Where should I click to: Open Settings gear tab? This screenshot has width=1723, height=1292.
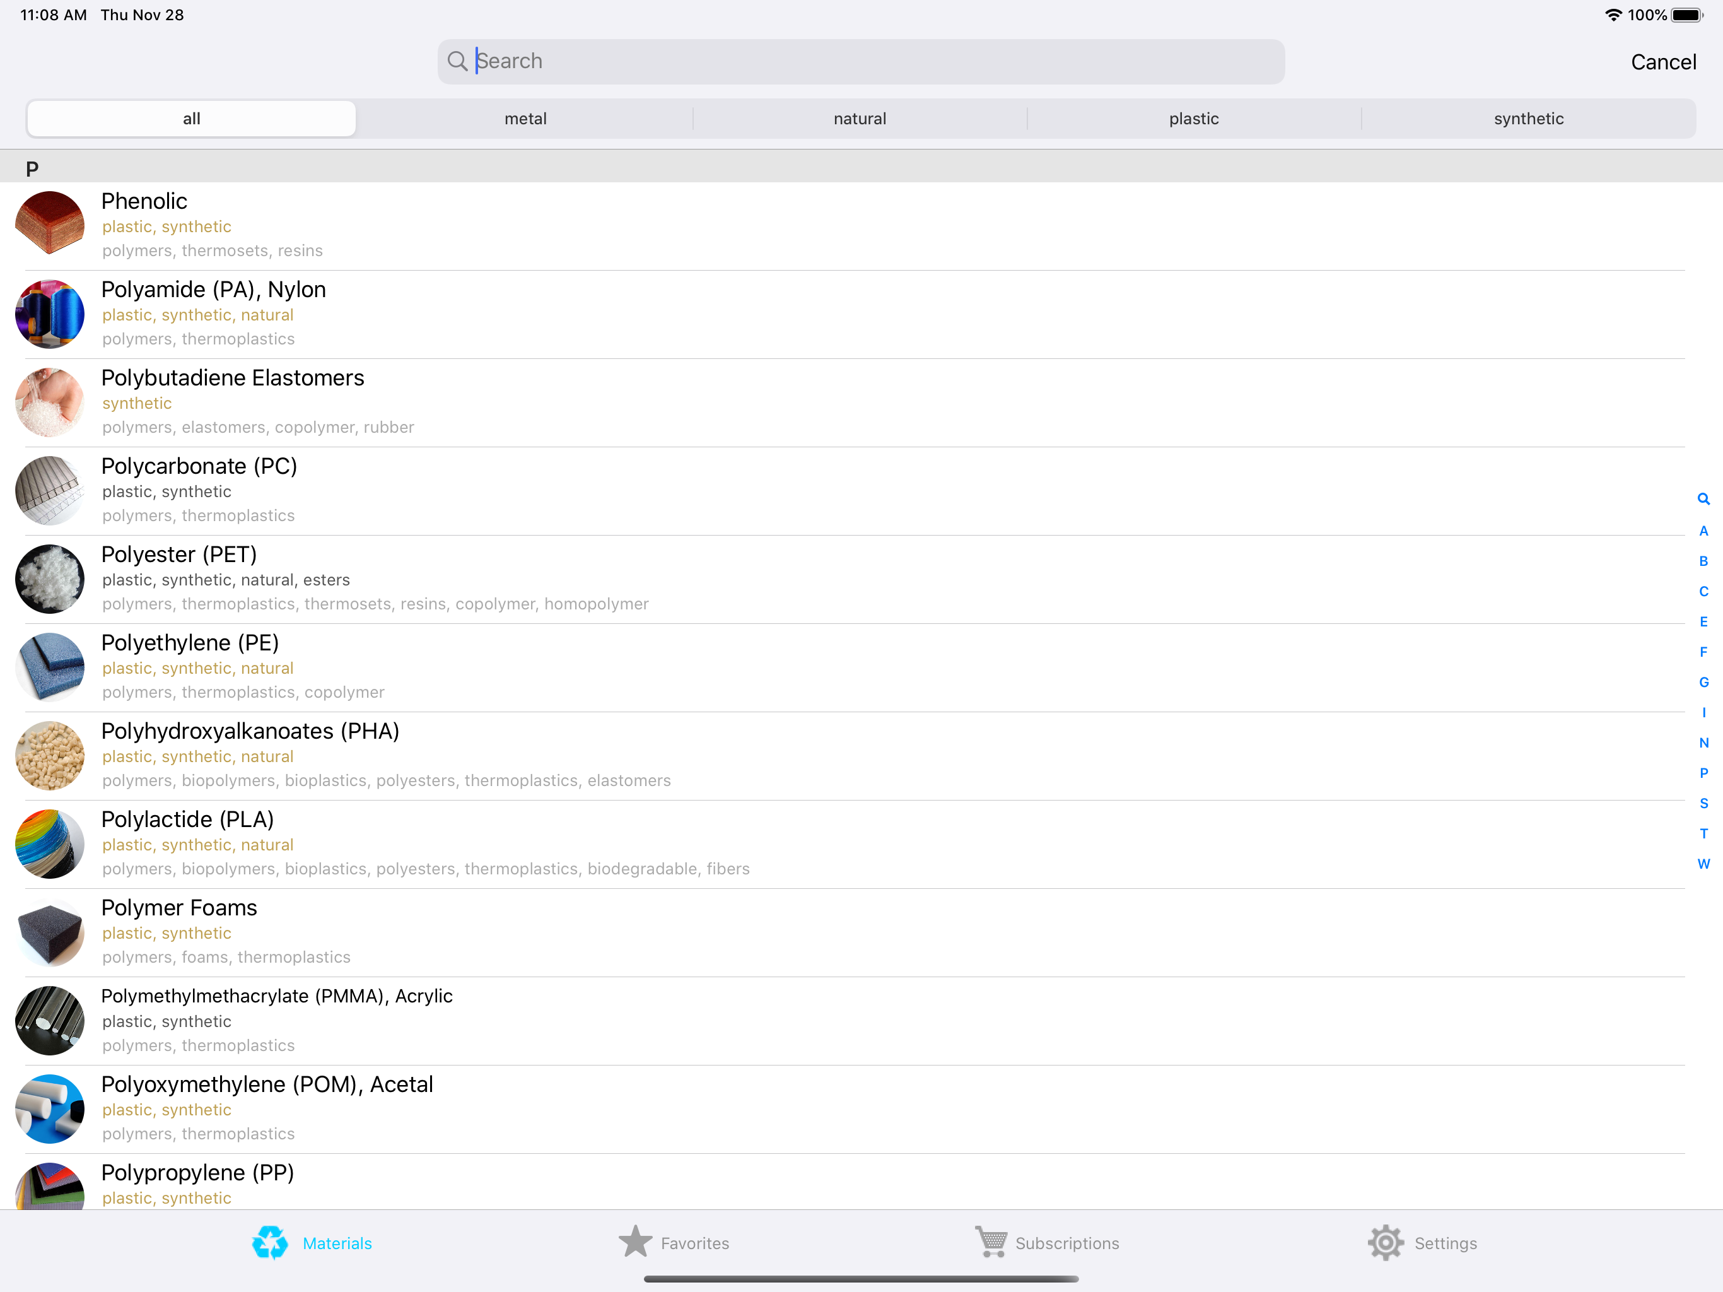(x=1386, y=1242)
